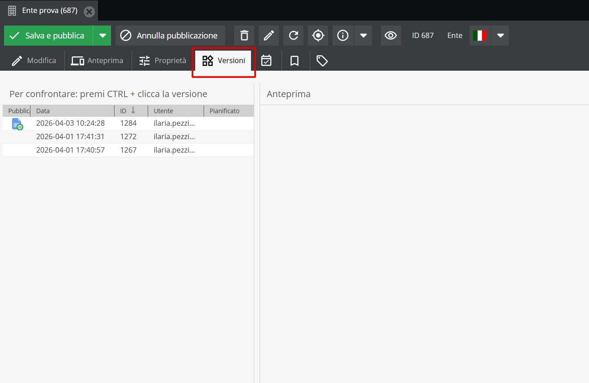Viewport: 589px width, 383px height.
Task: Click the Salva e pubblica button
Action: [48, 36]
